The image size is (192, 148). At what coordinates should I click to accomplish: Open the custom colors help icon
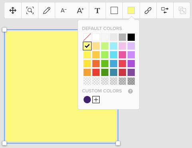click(130, 91)
